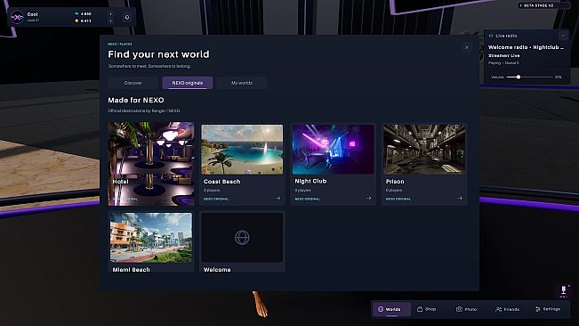Open the Prison world thumbnail
Image resolution: width=579 pixels, height=326 pixels.
tap(424, 150)
